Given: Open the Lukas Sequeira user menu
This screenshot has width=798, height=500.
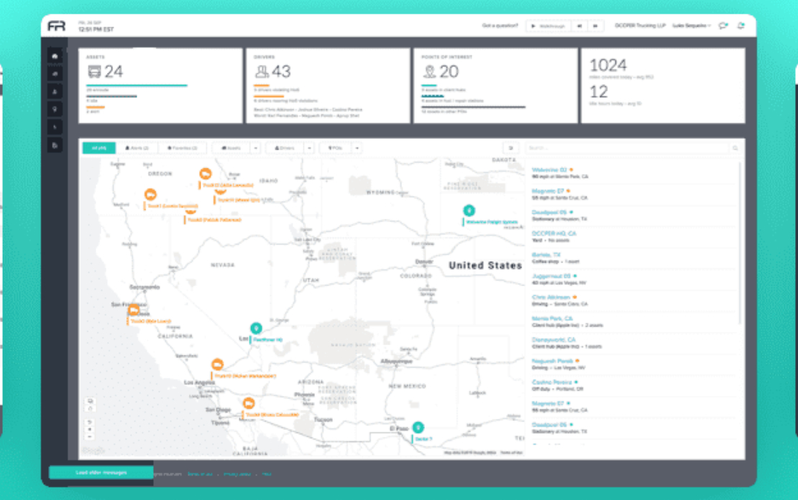Looking at the screenshot, I should 691,25.
